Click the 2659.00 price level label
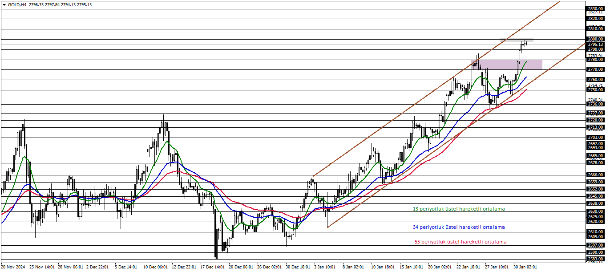 (595, 182)
